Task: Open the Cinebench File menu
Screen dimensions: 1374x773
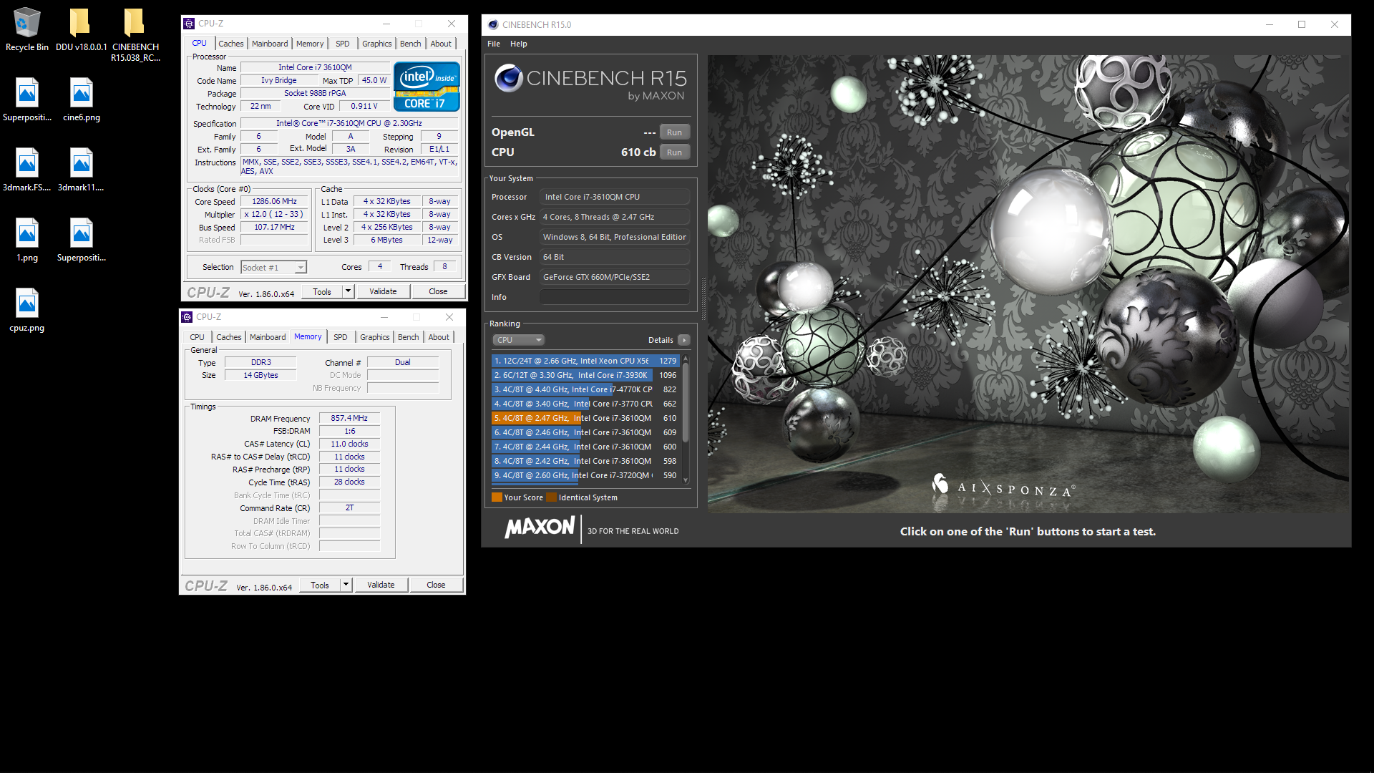Action: click(x=494, y=44)
